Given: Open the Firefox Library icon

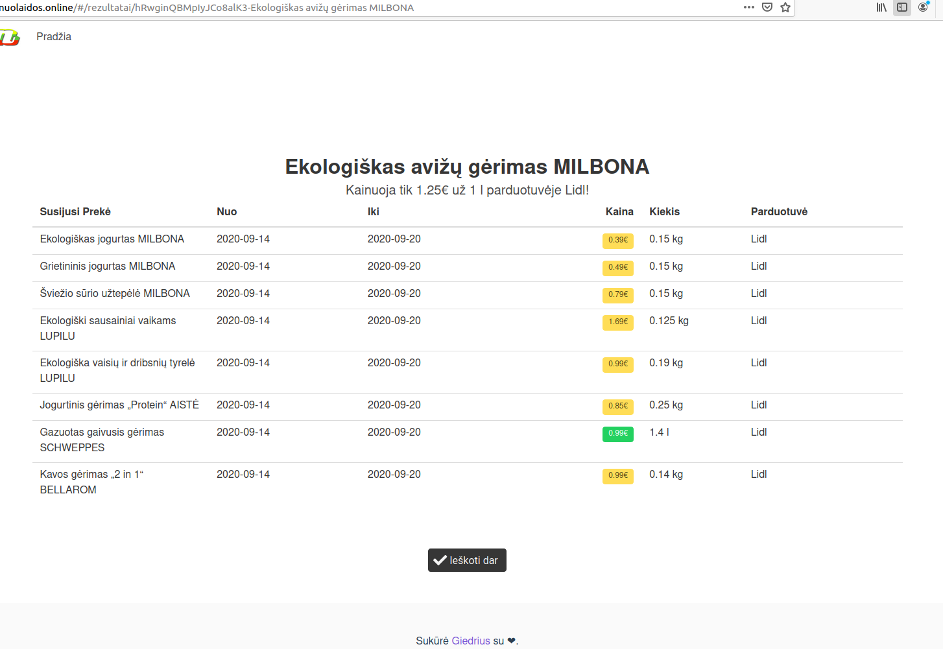Looking at the screenshot, I should point(881,7).
